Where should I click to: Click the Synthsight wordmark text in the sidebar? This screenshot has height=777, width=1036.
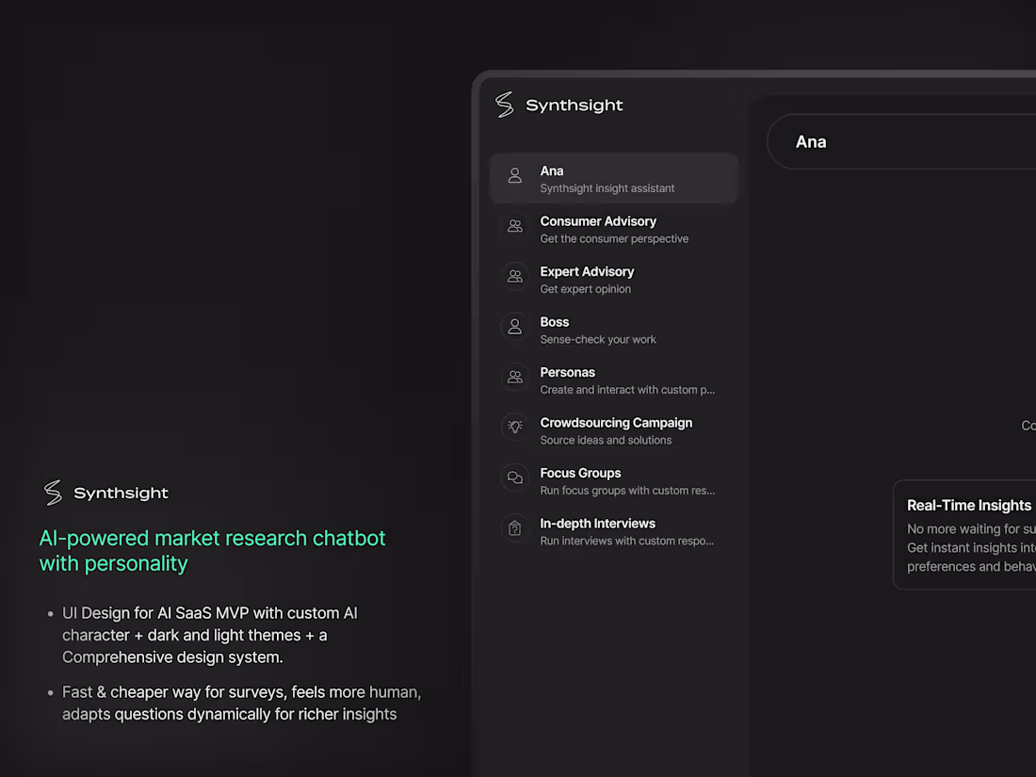(575, 105)
